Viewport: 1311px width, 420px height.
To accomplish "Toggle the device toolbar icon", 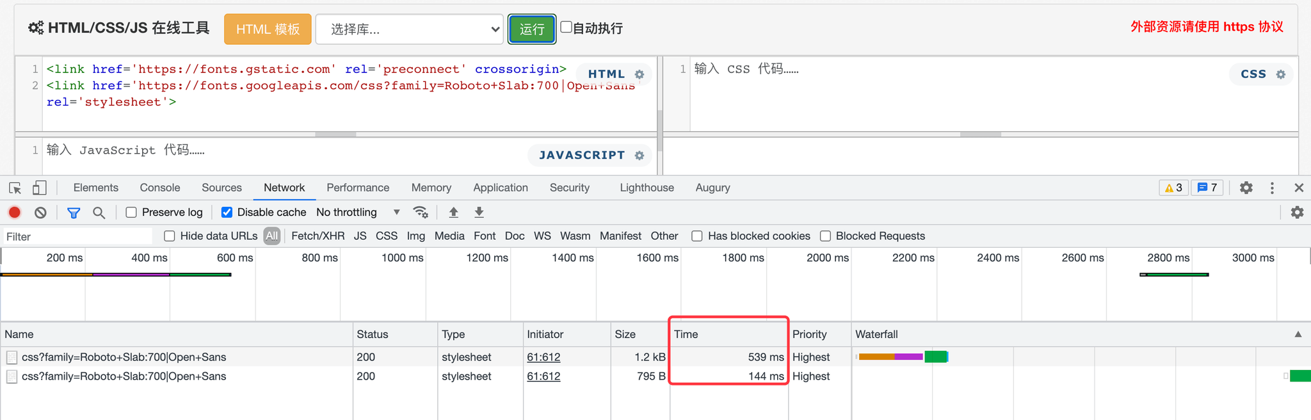I will pyautogui.click(x=40, y=188).
